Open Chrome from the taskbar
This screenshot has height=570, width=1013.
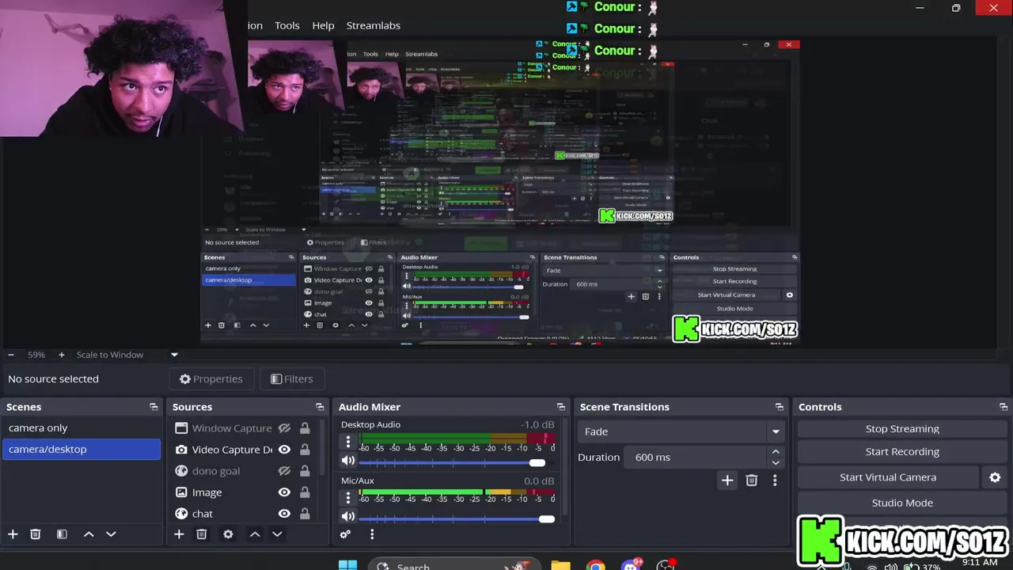(595, 565)
